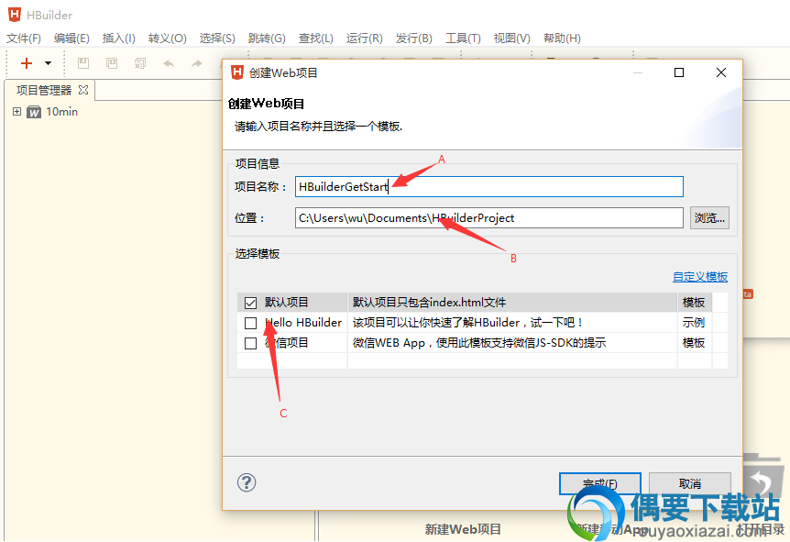Open the 帮助(H) menu
The image size is (790, 542).
click(x=562, y=39)
